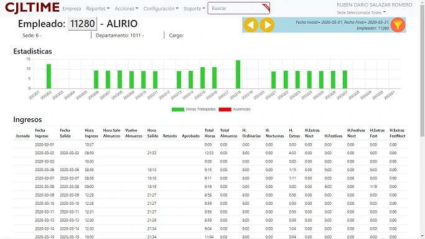This screenshot has width=425, height=239.
Task: Click the 4:33 extra hours cell
Action: click(292, 153)
